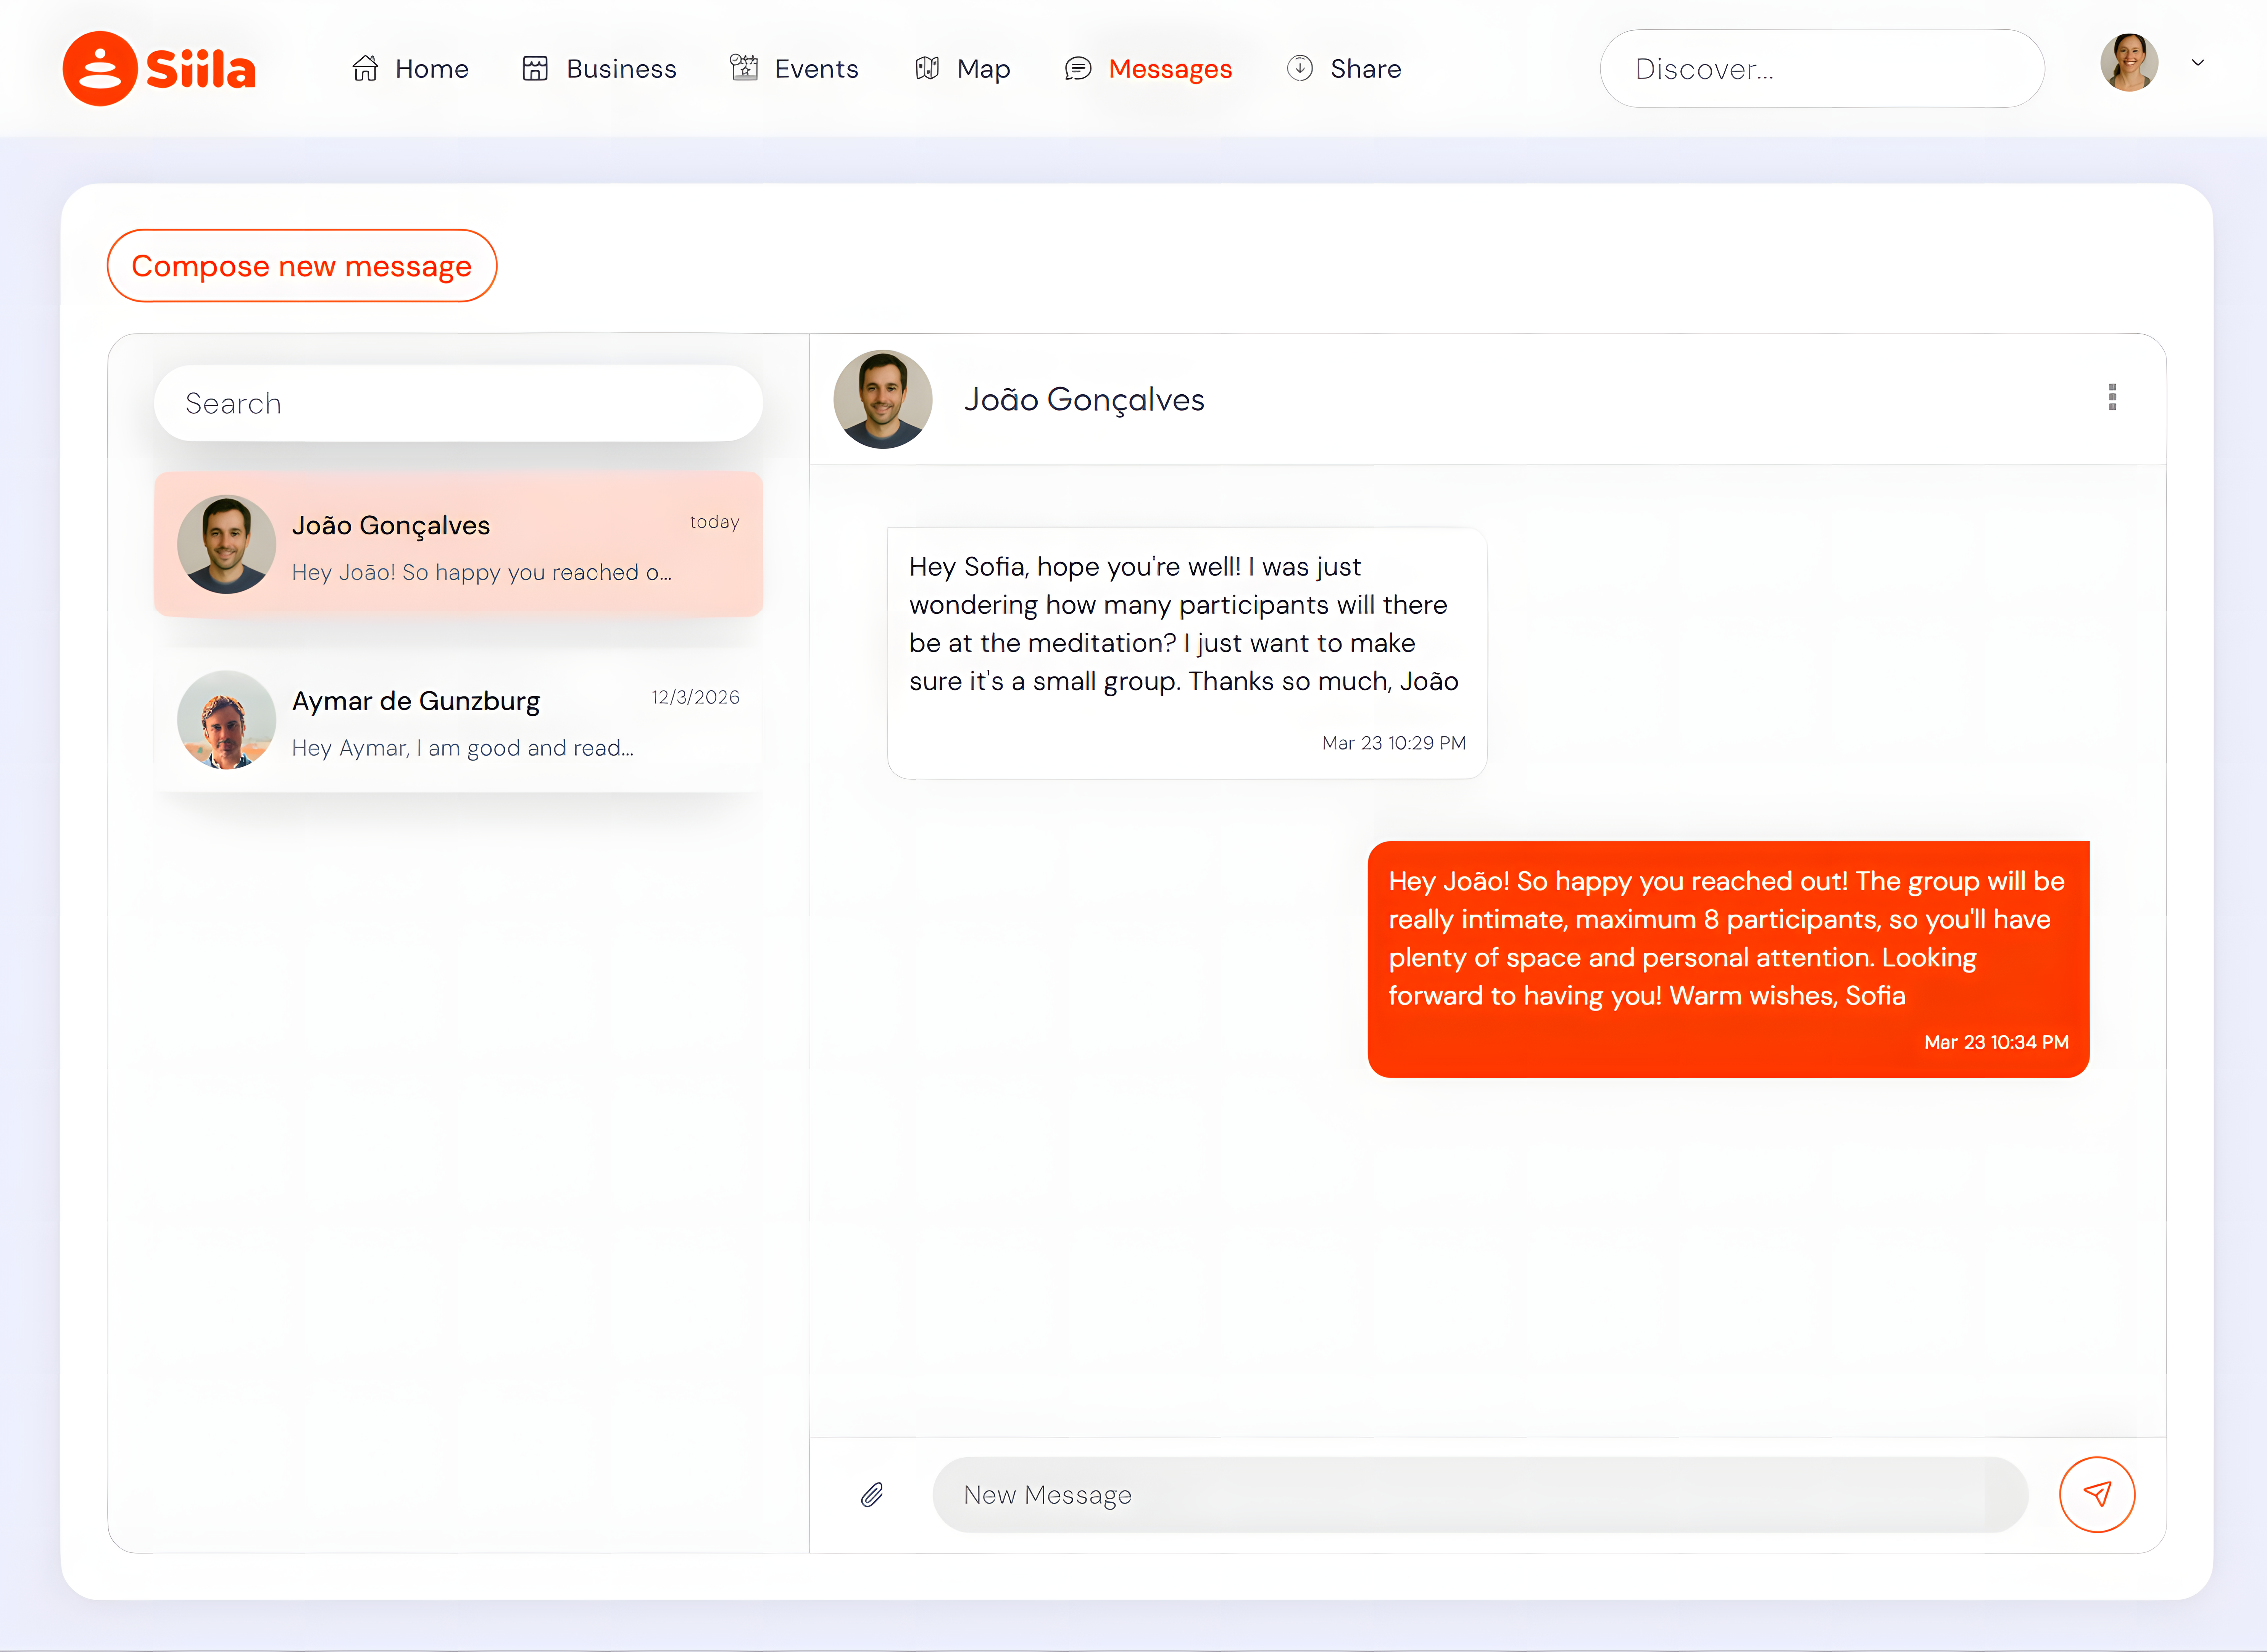Click João Gonçalves avatar in chat header
This screenshot has height=1652, width=2267.
click(x=883, y=399)
